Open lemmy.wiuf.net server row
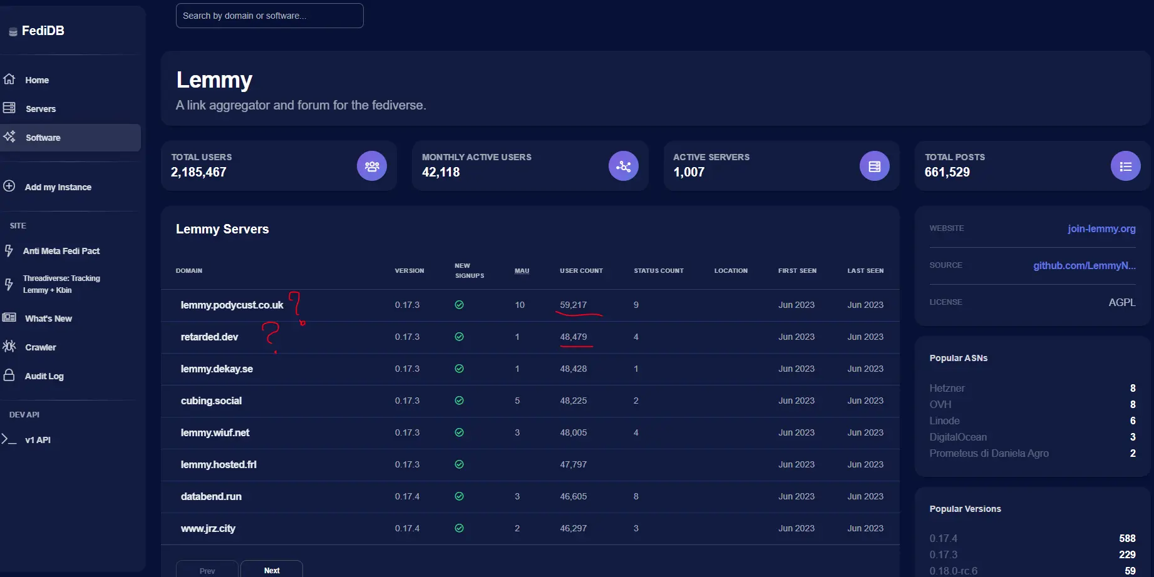This screenshot has width=1154, height=577. tap(530, 433)
